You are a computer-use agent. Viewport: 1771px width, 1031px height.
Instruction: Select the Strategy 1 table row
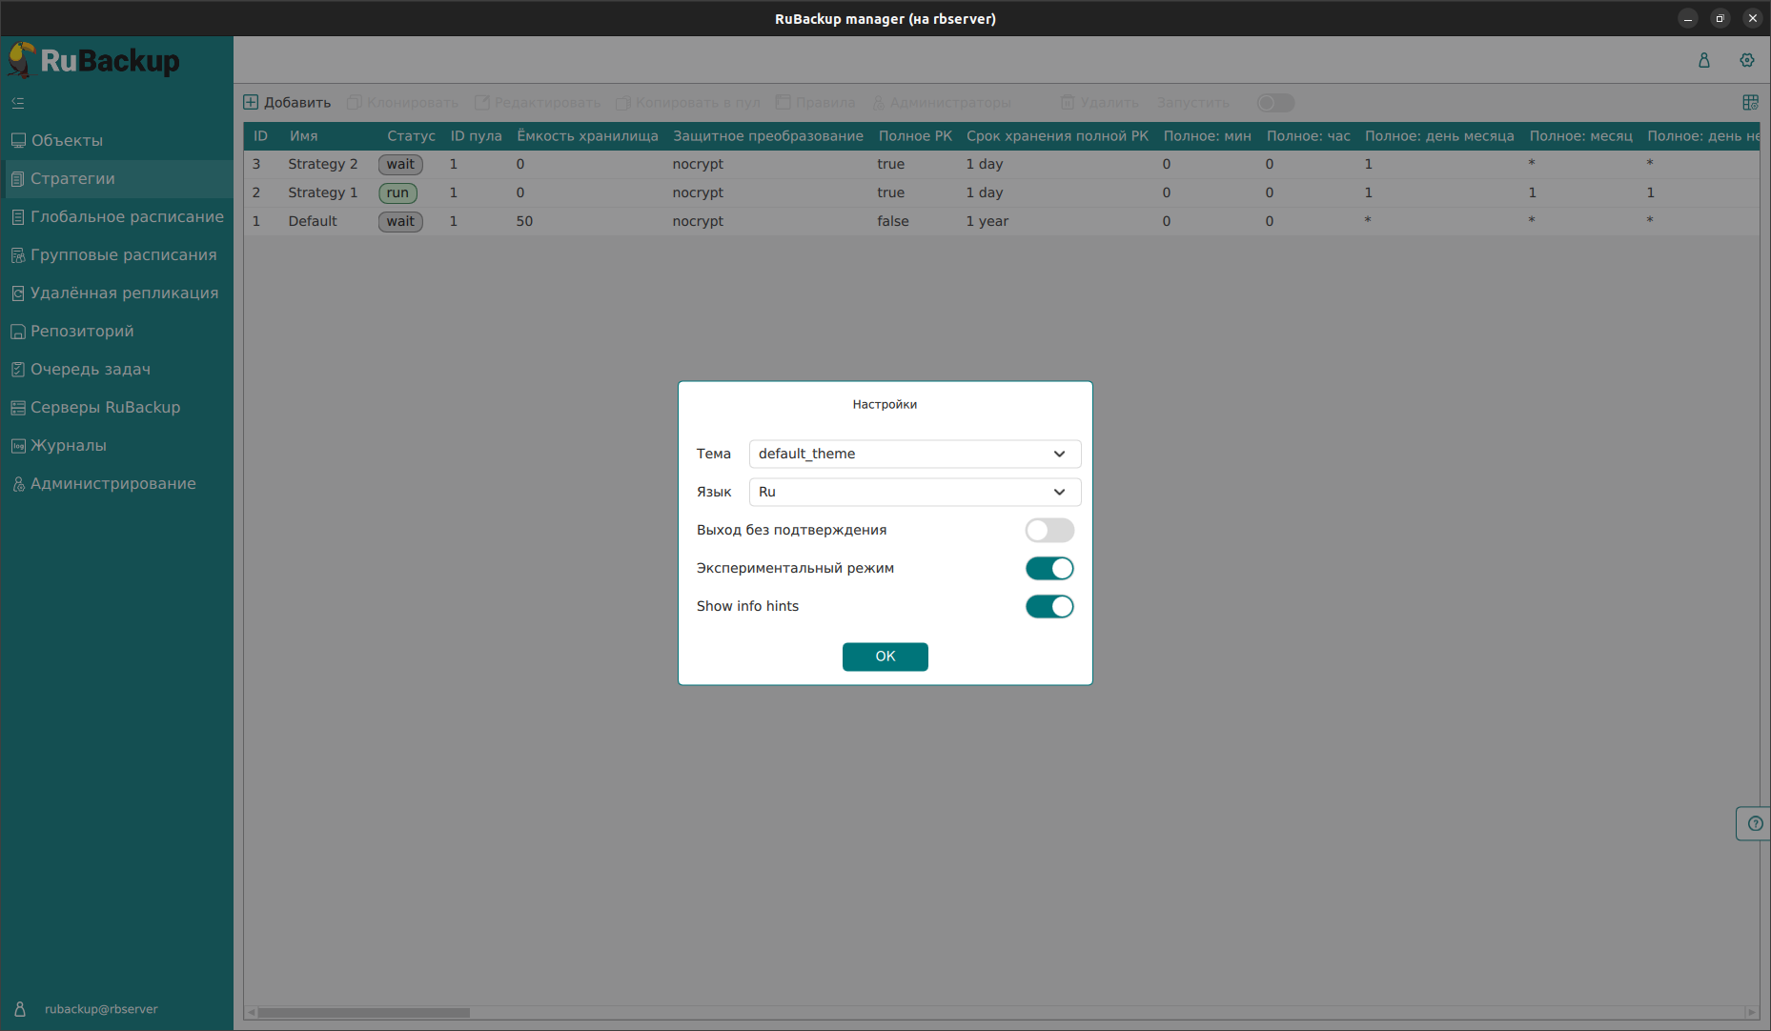(322, 192)
